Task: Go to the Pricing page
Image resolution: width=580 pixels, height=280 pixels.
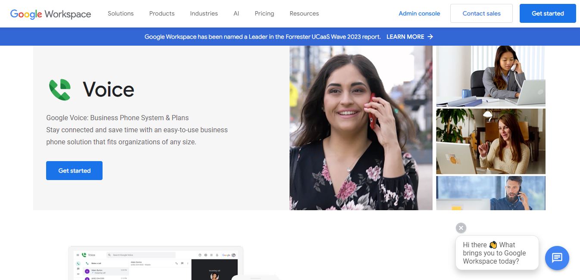Action: 264,13
